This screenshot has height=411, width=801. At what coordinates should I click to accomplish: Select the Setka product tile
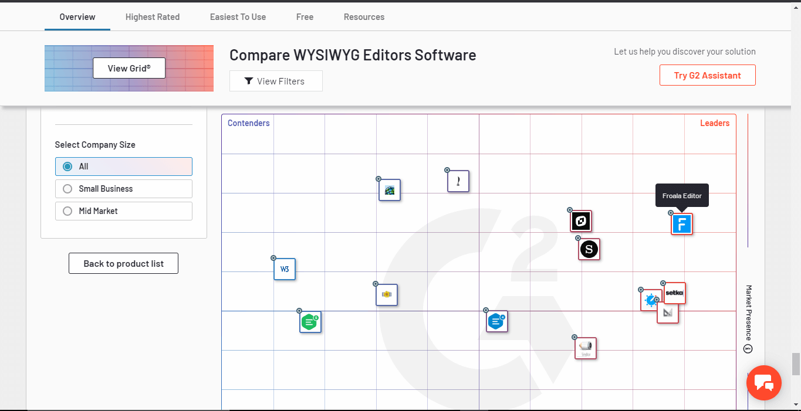click(675, 293)
